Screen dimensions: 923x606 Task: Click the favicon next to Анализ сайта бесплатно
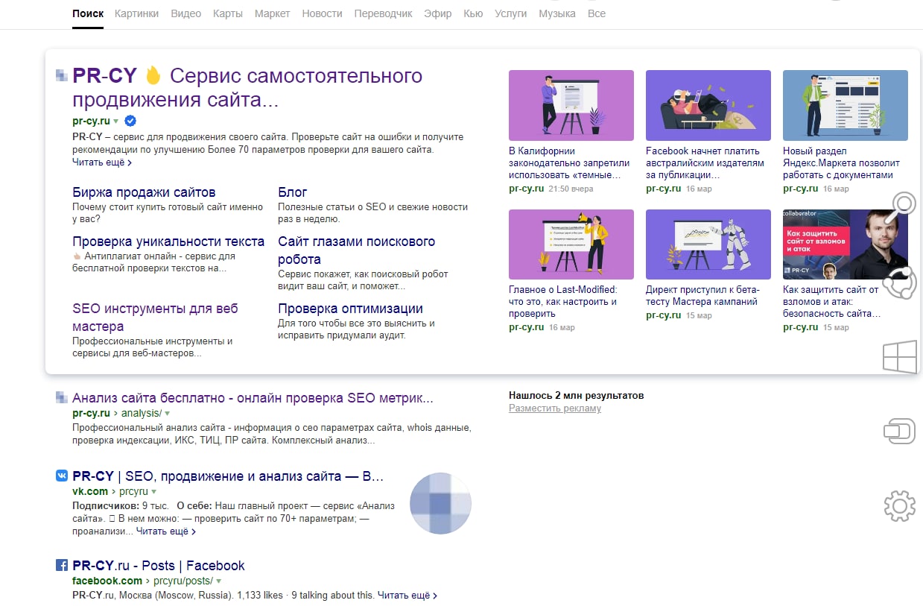(x=62, y=398)
